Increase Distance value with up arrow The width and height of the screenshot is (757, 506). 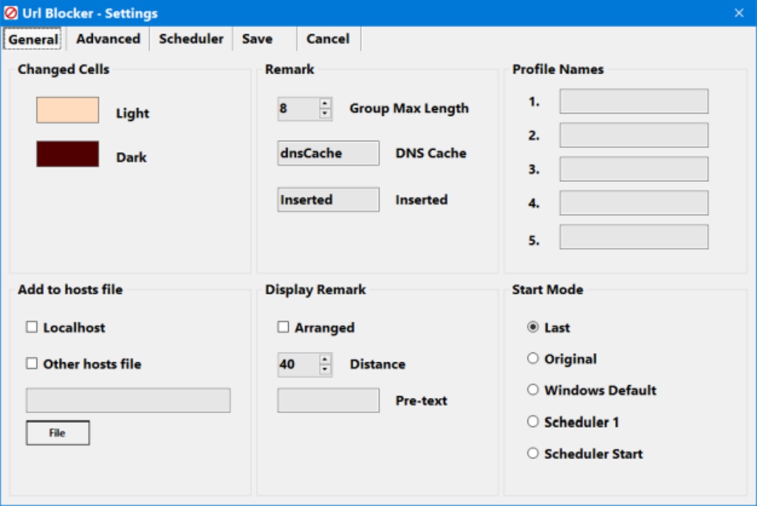point(325,359)
